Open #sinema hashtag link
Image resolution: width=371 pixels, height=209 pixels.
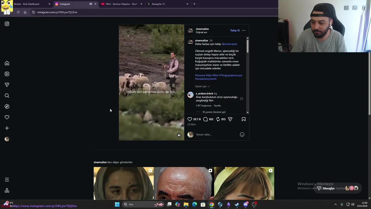[x=200, y=75]
